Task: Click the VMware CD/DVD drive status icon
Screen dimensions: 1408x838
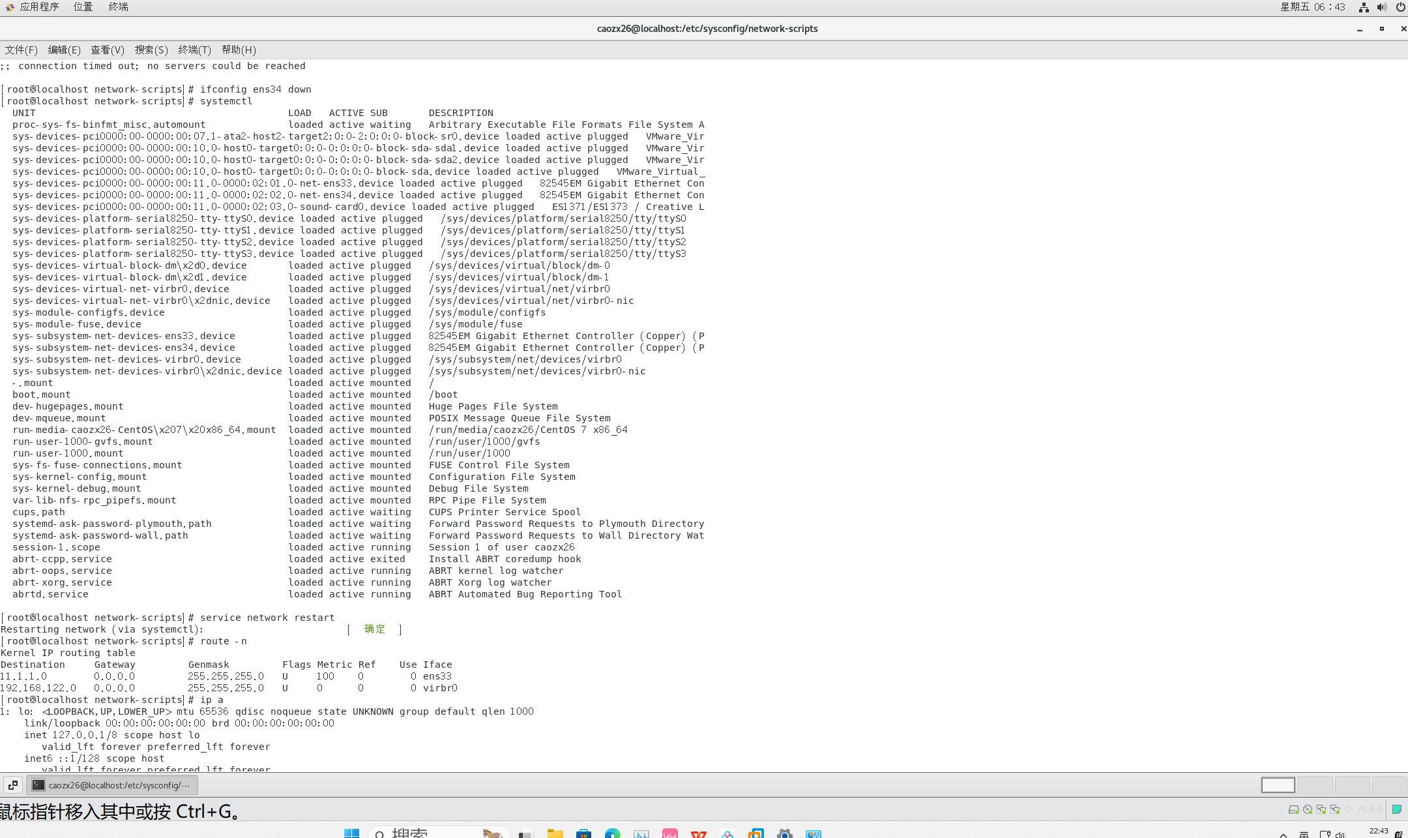Action: click(x=1308, y=809)
